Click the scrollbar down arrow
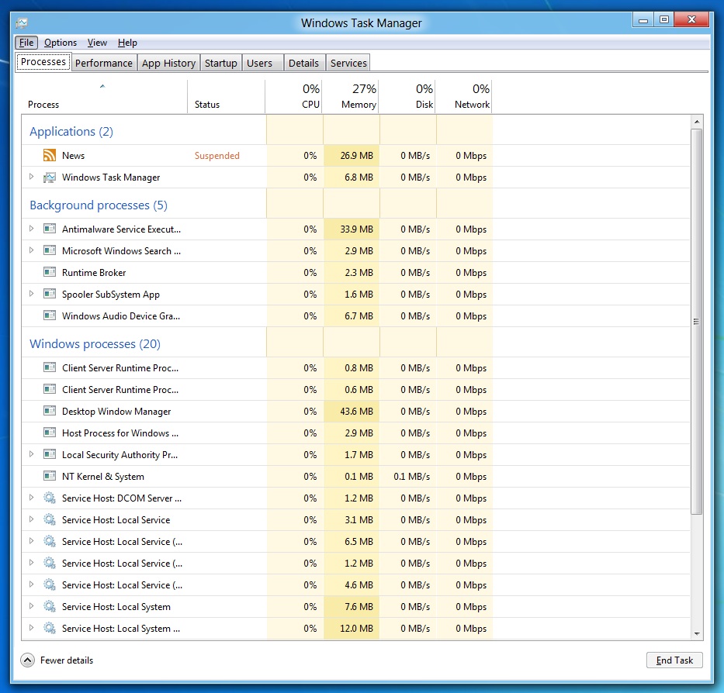Image resolution: width=724 pixels, height=693 pixels. [697, 634]
